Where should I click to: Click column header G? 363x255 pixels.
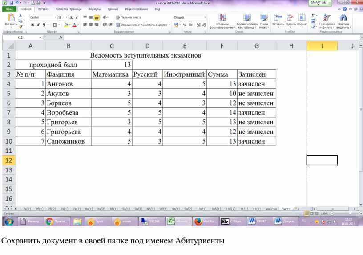pyautogui.click(x=257, y=46)
